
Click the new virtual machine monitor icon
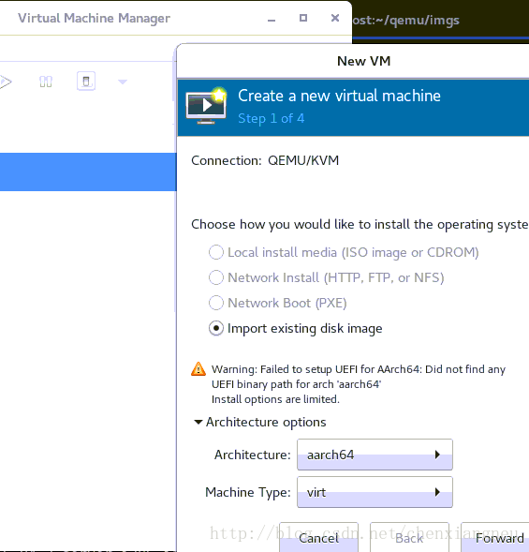pyautogui.click(x=206, y=106)
